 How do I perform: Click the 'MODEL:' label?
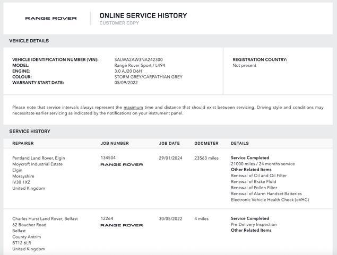pyautogui.click(x=21, y=65)
